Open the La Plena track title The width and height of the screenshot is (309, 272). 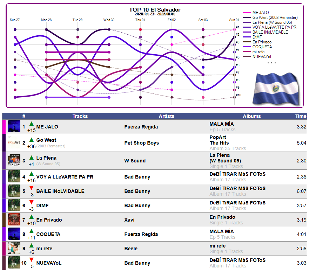tap(46, 158)
